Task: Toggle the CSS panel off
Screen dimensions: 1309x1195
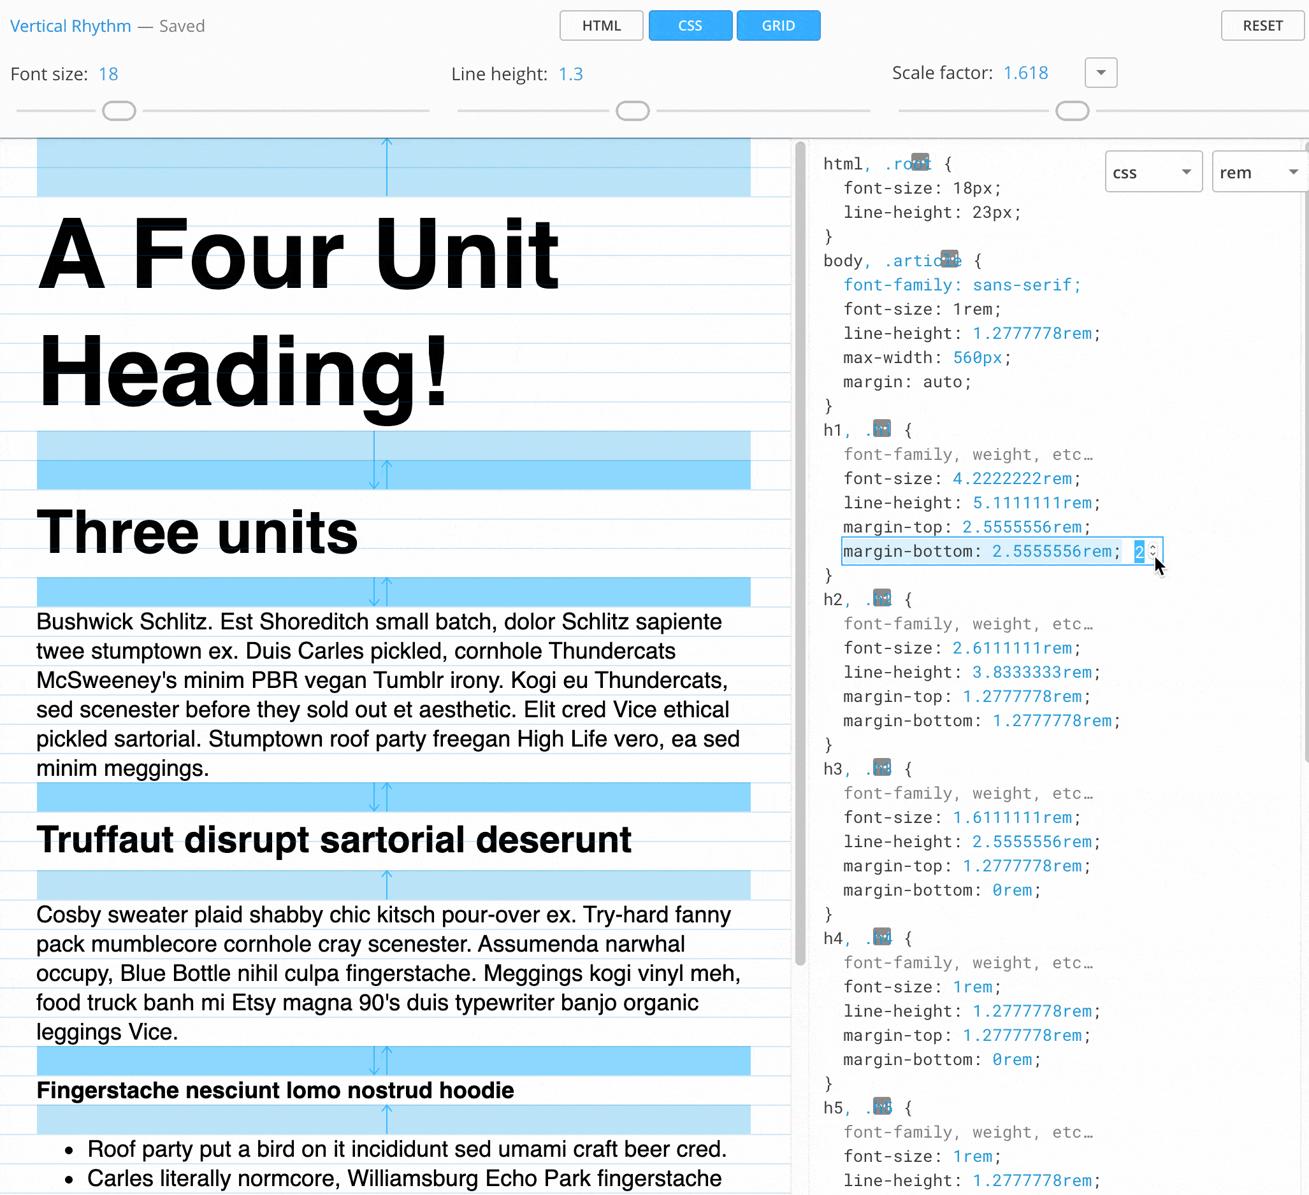Action: (x=690, y=26)
